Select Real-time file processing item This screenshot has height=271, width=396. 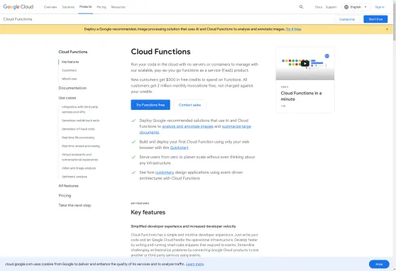tap(78, 138)
